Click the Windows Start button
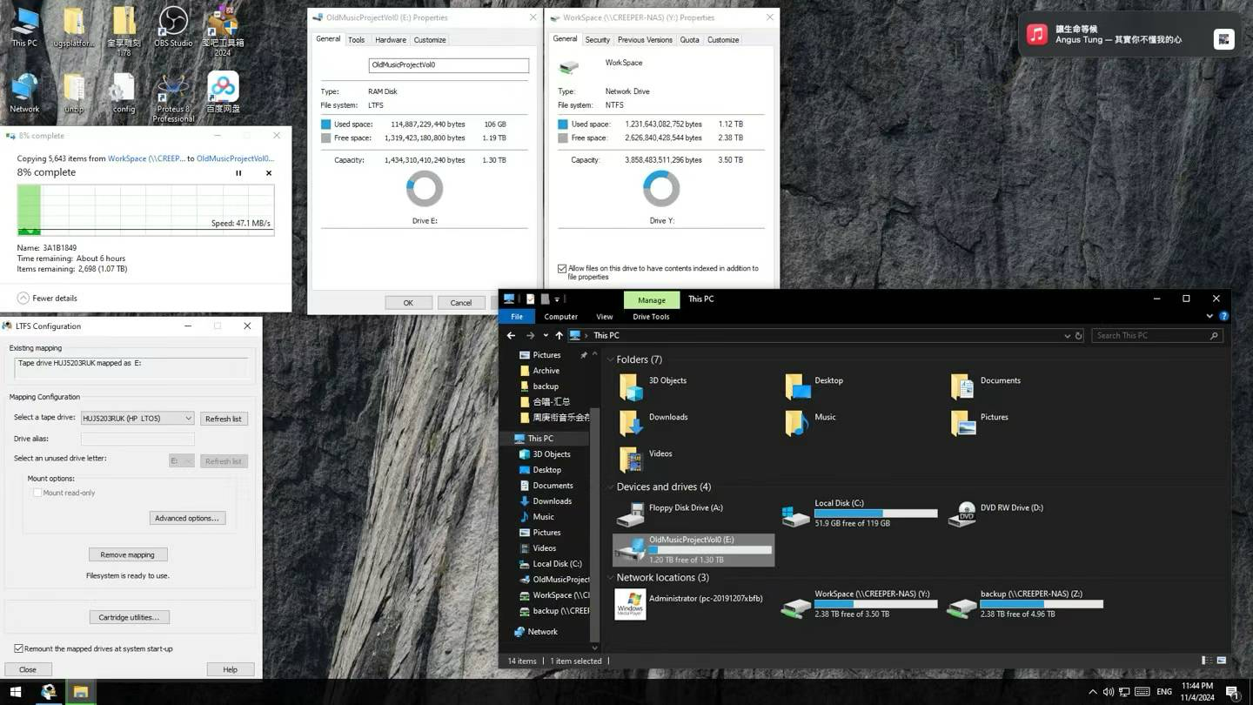Viewport: 1253px width, 705px height. click(16, 692)
